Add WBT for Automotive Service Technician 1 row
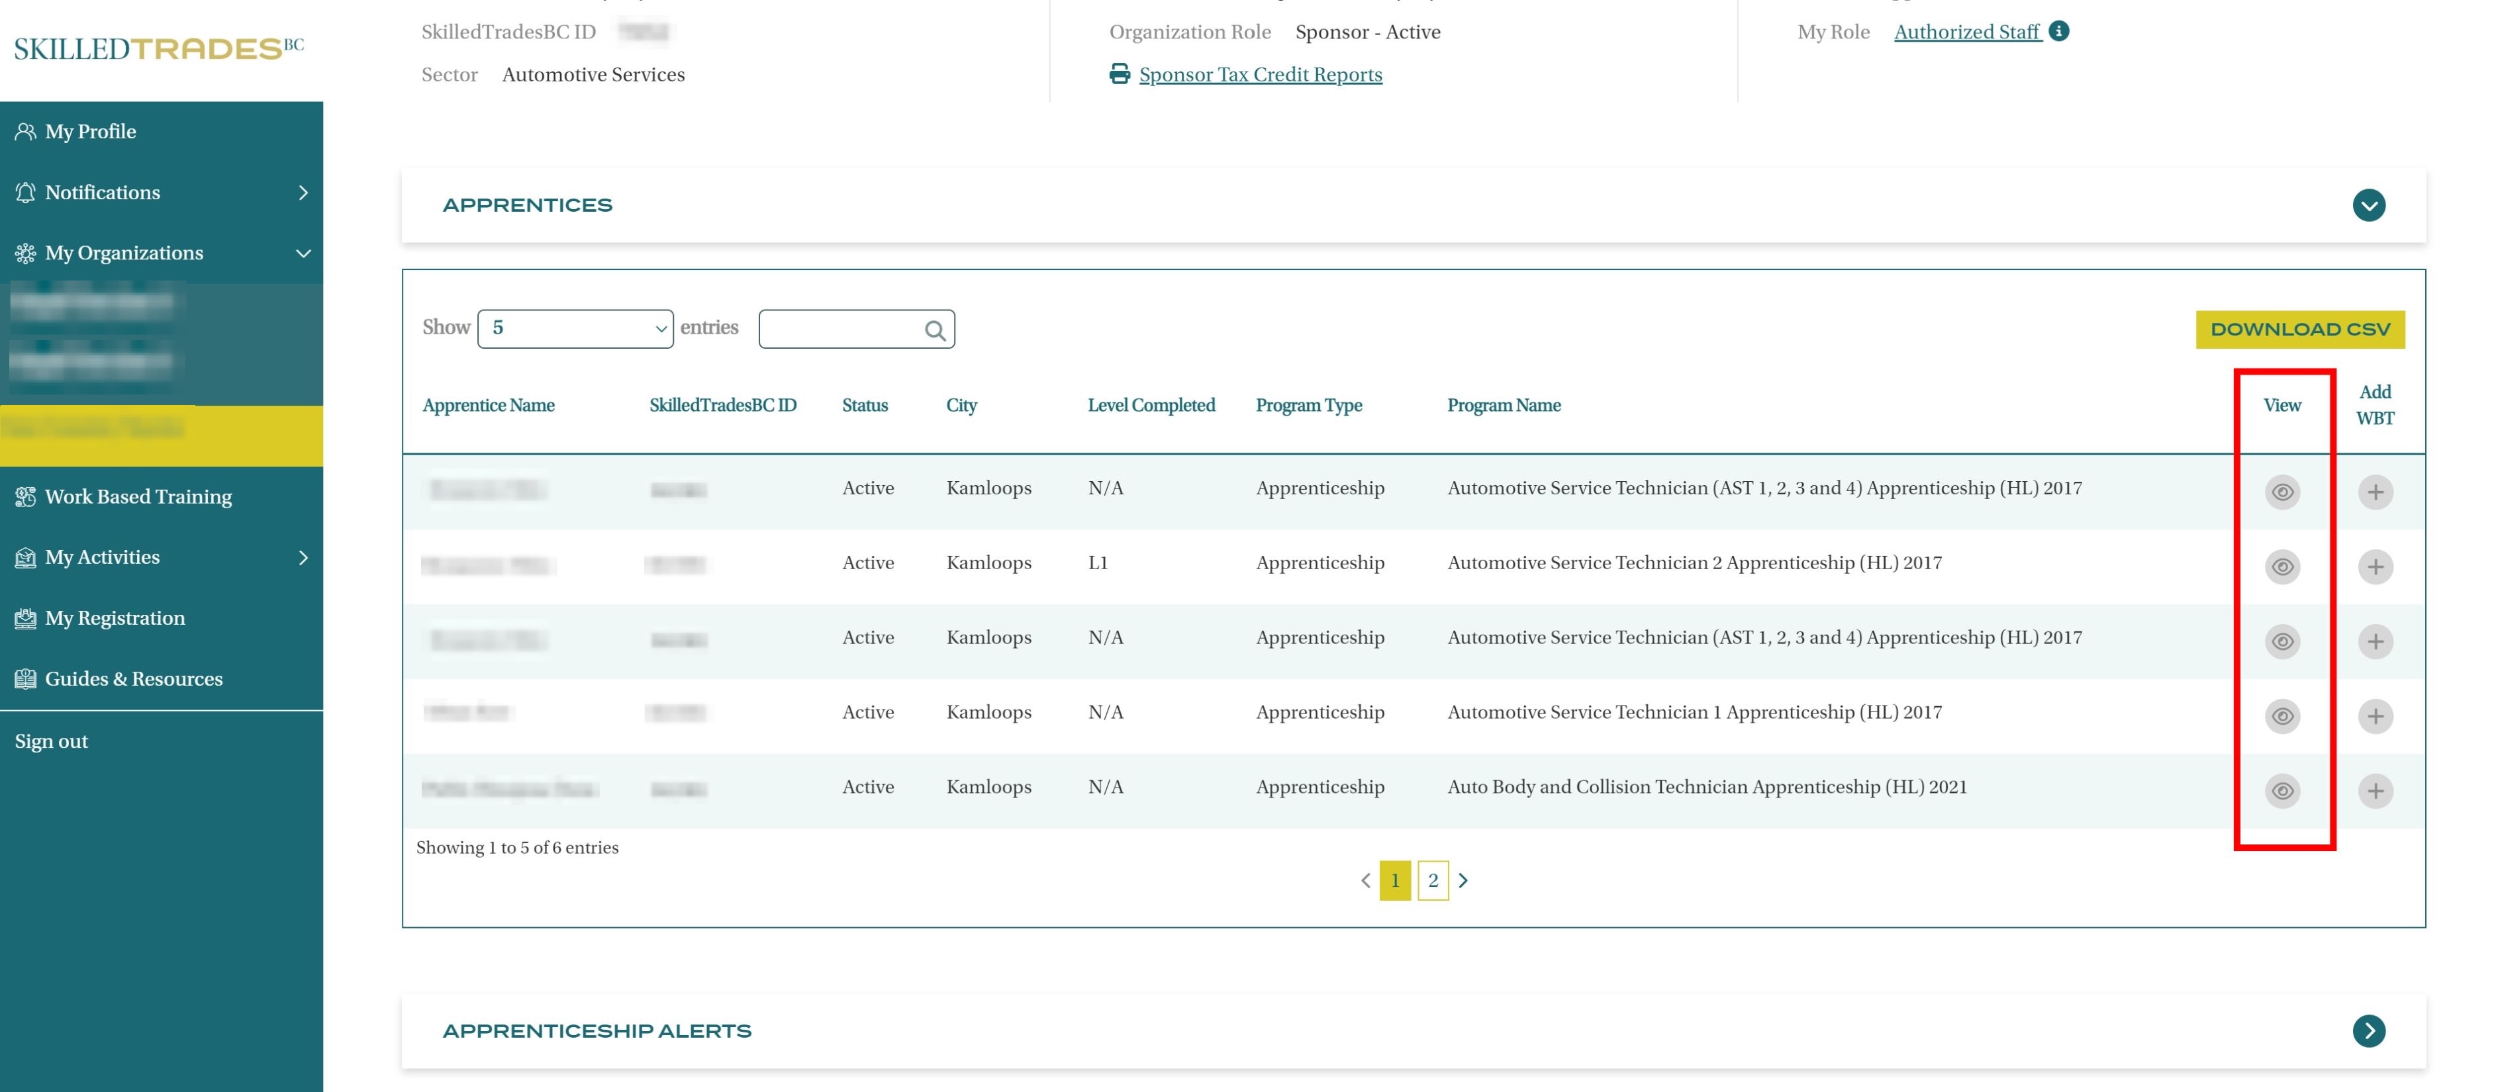 2375,716
